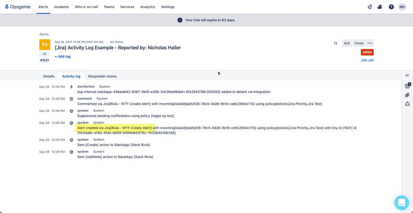This screenshot has height=213, width=413.
Task: Acknowledge the alert with Ack
Action: pyautogui.click(x=347, y=43)
